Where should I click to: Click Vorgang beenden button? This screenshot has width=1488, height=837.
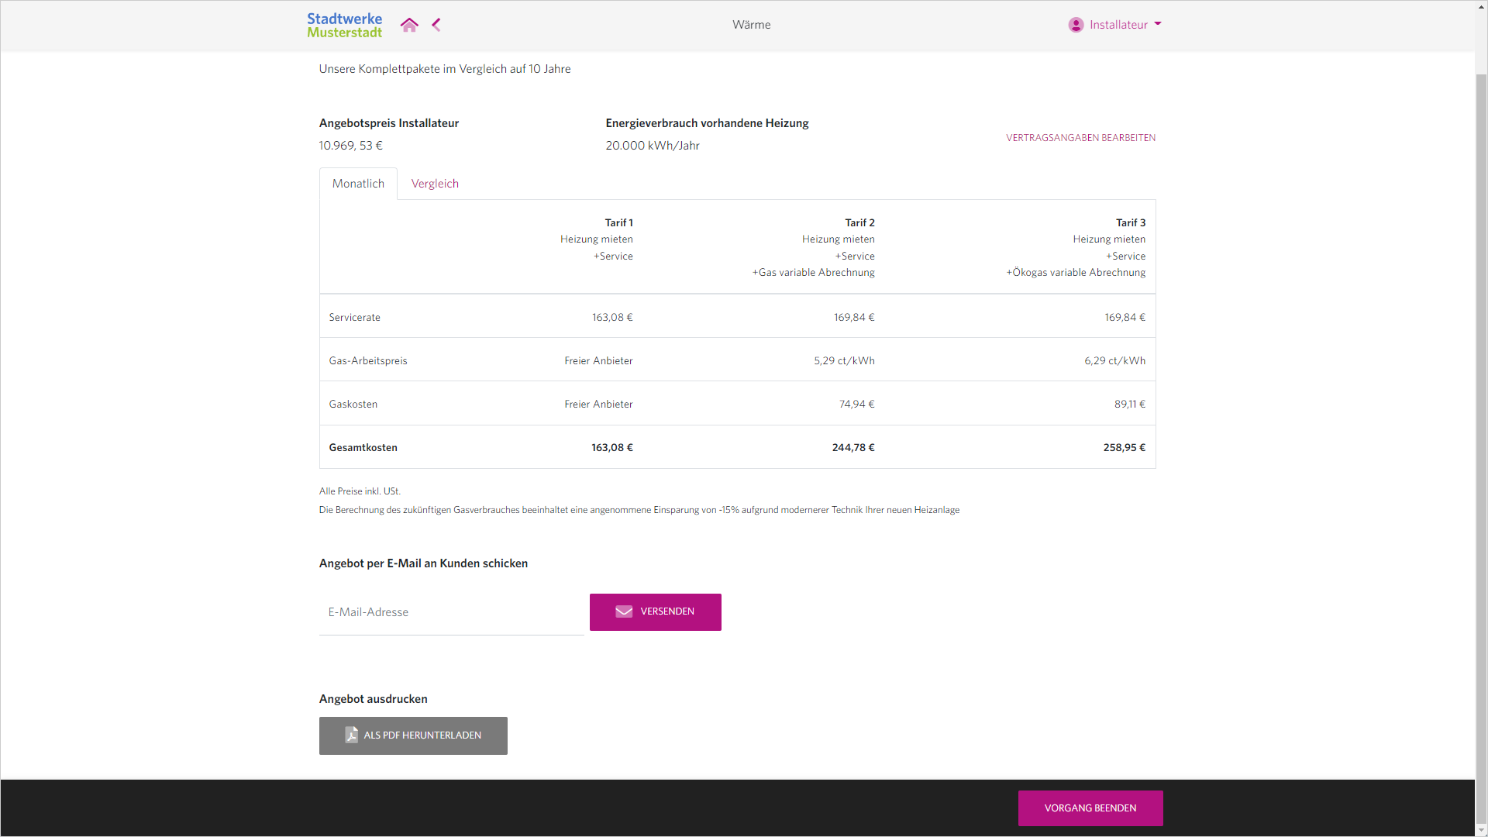click(1090, 808)
